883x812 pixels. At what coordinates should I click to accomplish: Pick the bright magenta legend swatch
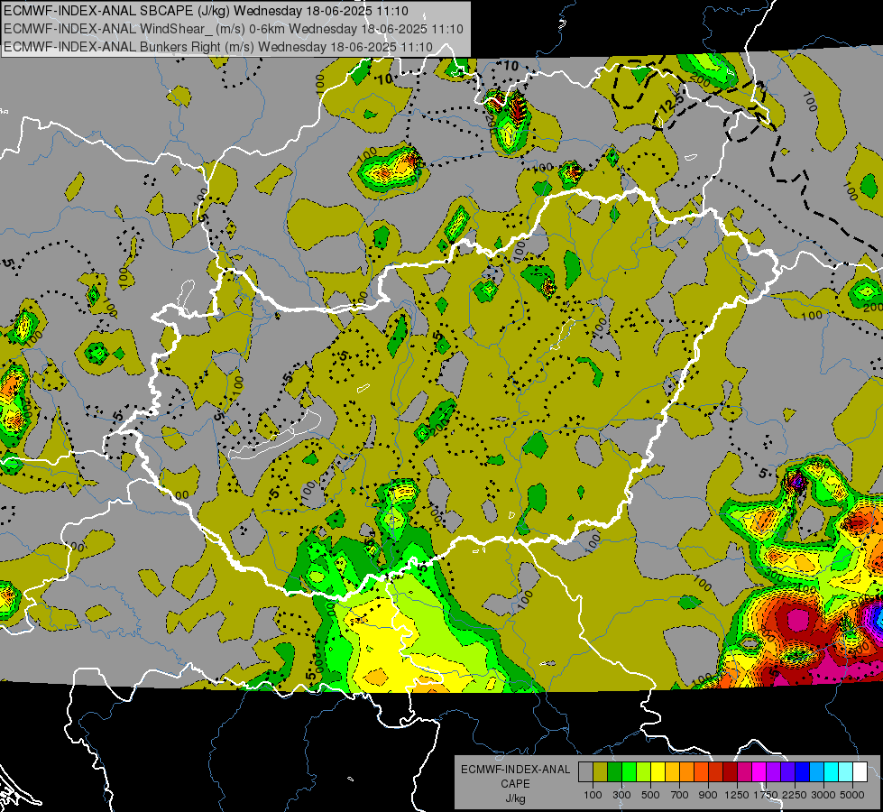pos(759,772)
